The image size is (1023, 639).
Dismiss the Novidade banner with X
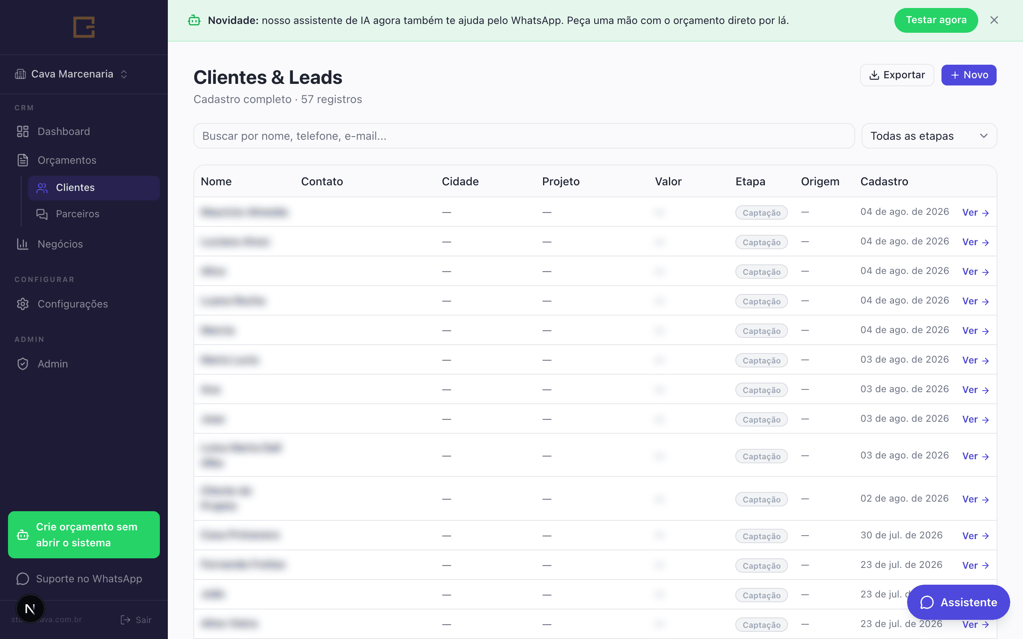(x=994, y=20)
